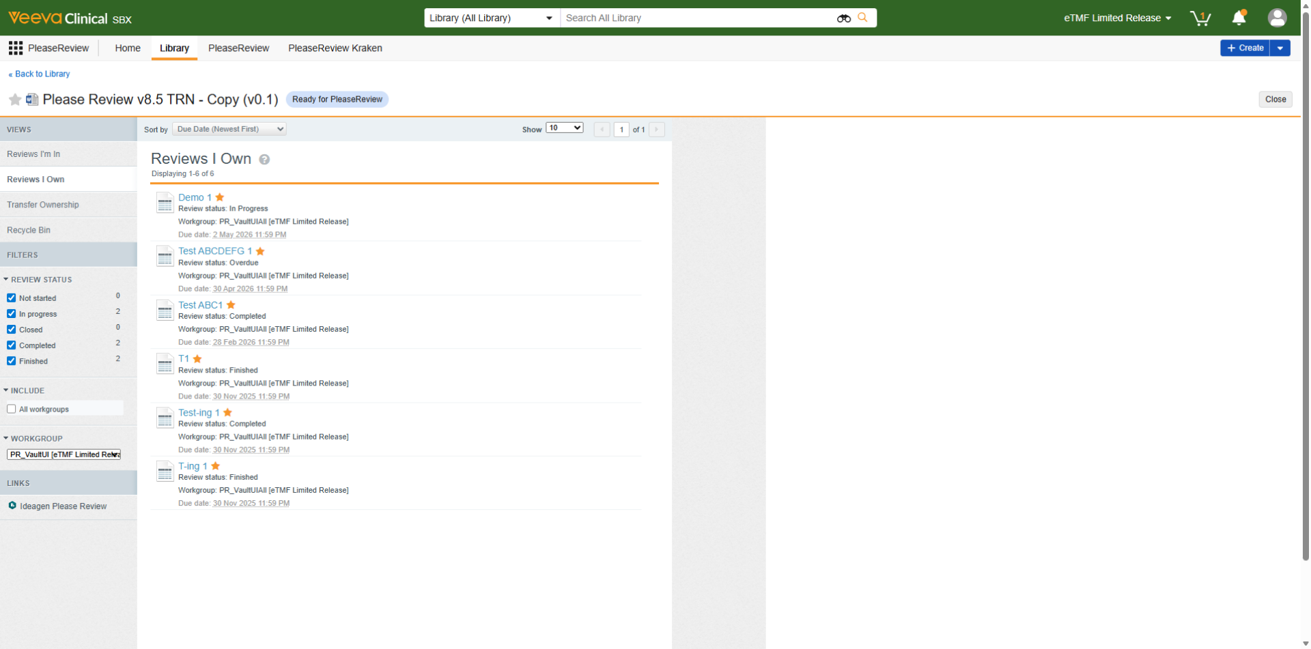The width and height of the screenshot is (1311, 649).
Task: Click the star next to T-ing 1
Action: [215, 466]
